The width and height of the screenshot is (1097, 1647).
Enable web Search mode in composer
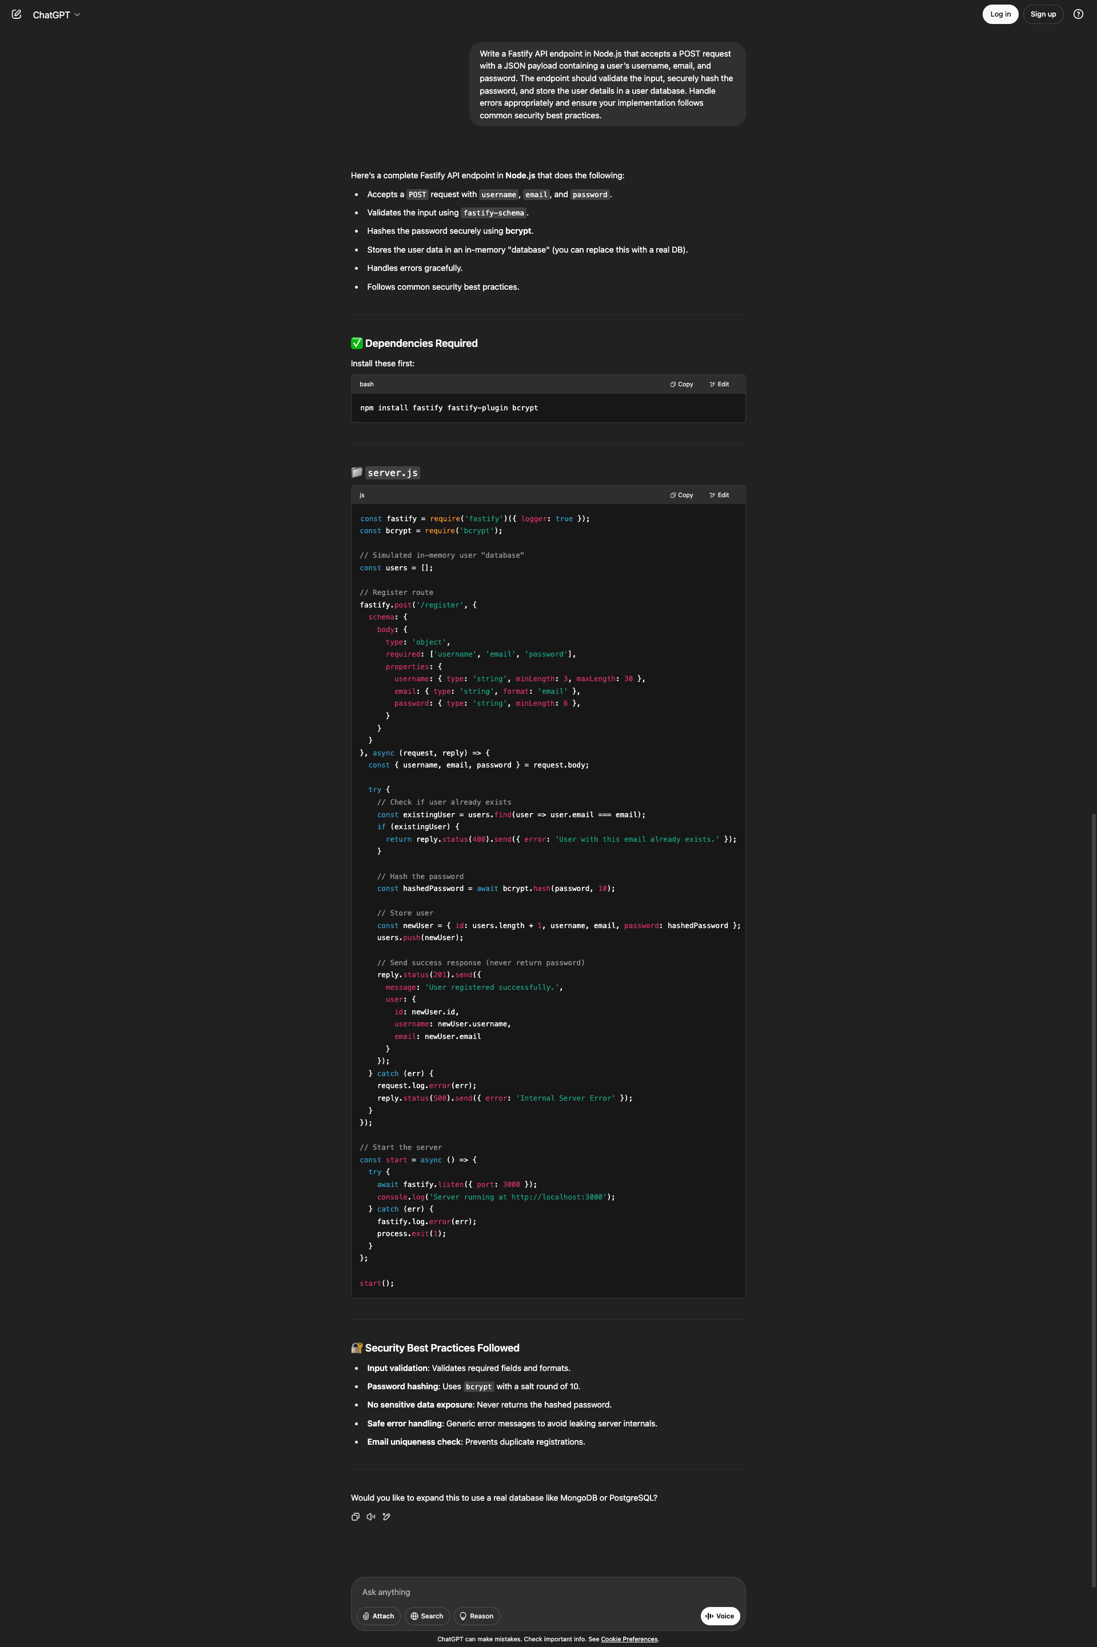point(427,1616)
